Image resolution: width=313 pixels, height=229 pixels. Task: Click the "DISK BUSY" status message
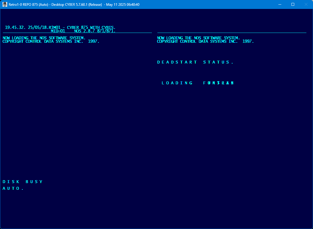(x=22, y=182)
